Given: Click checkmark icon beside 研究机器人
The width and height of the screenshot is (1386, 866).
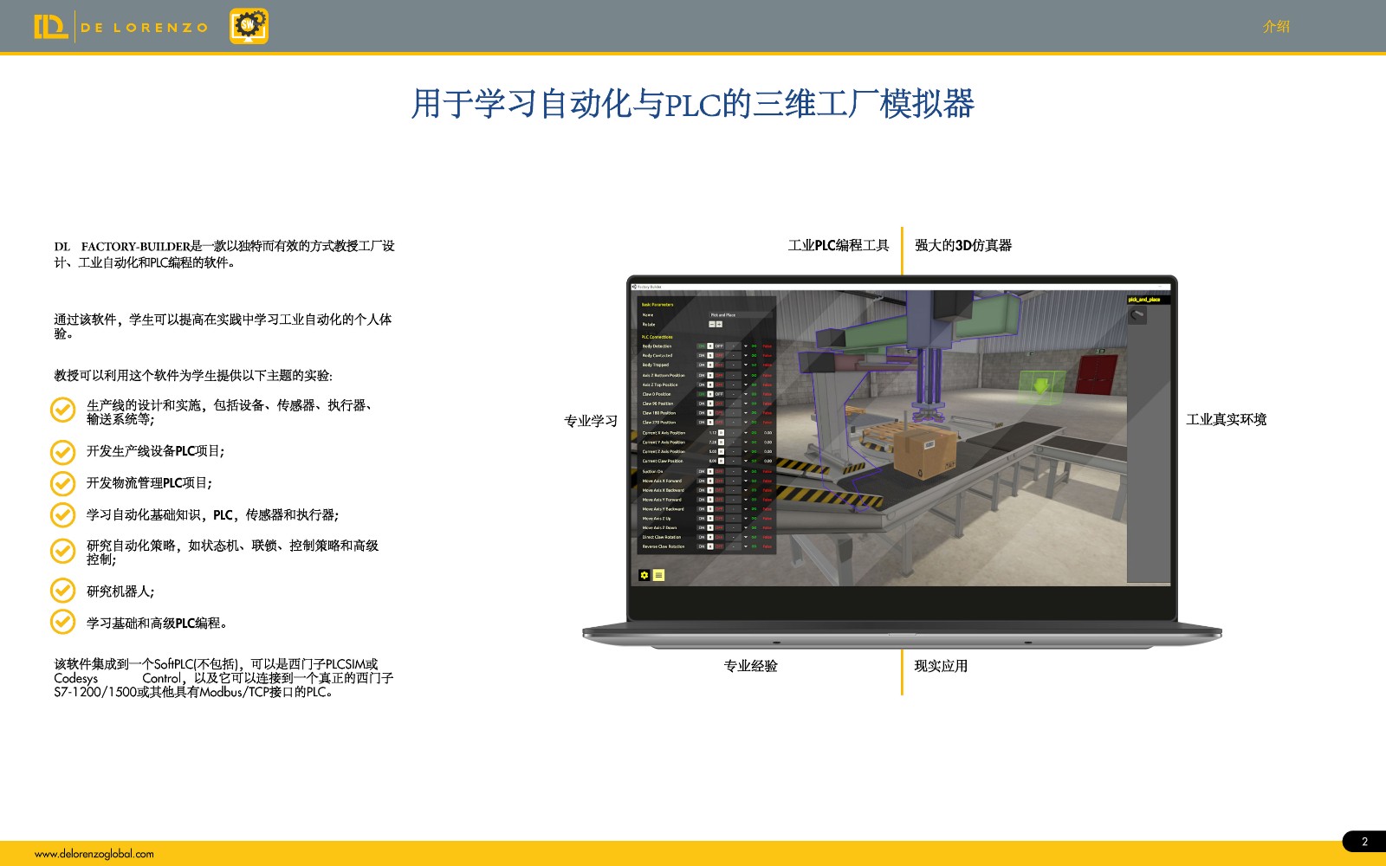Looking at the screenshot, I should pyautogui.click(x=62, y=591).
